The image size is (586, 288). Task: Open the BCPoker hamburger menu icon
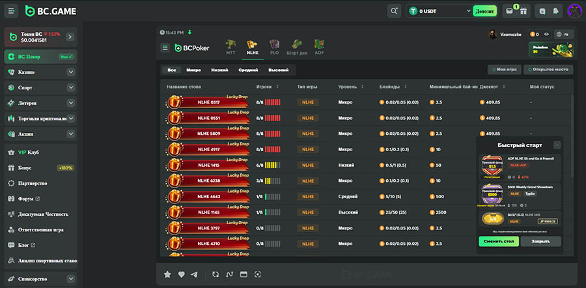click(x=165, y=48)
